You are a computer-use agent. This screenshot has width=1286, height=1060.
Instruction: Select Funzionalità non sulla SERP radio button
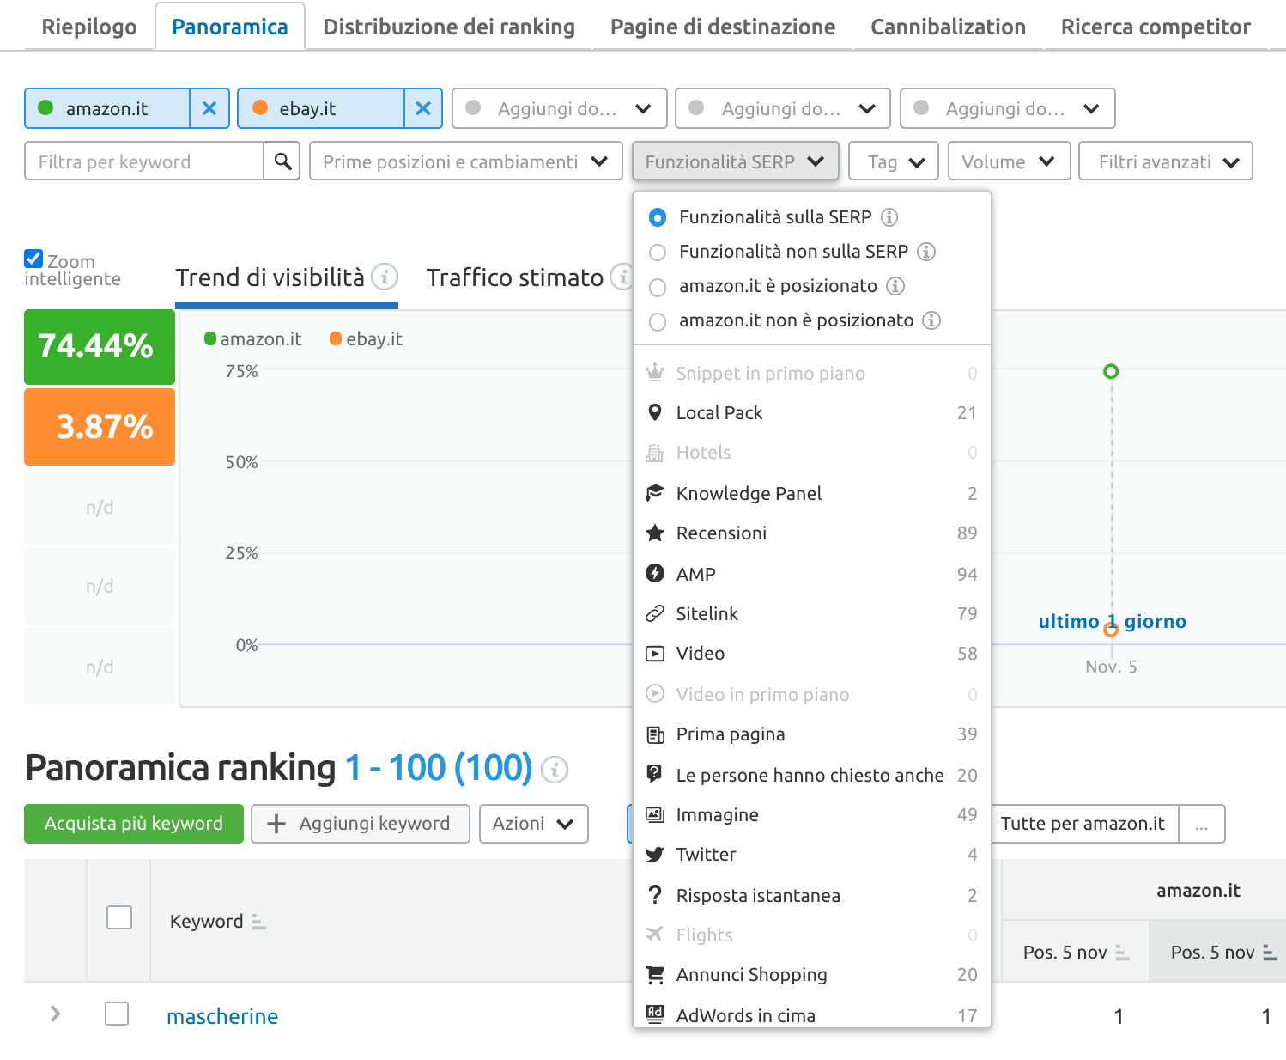click(658, 253)
